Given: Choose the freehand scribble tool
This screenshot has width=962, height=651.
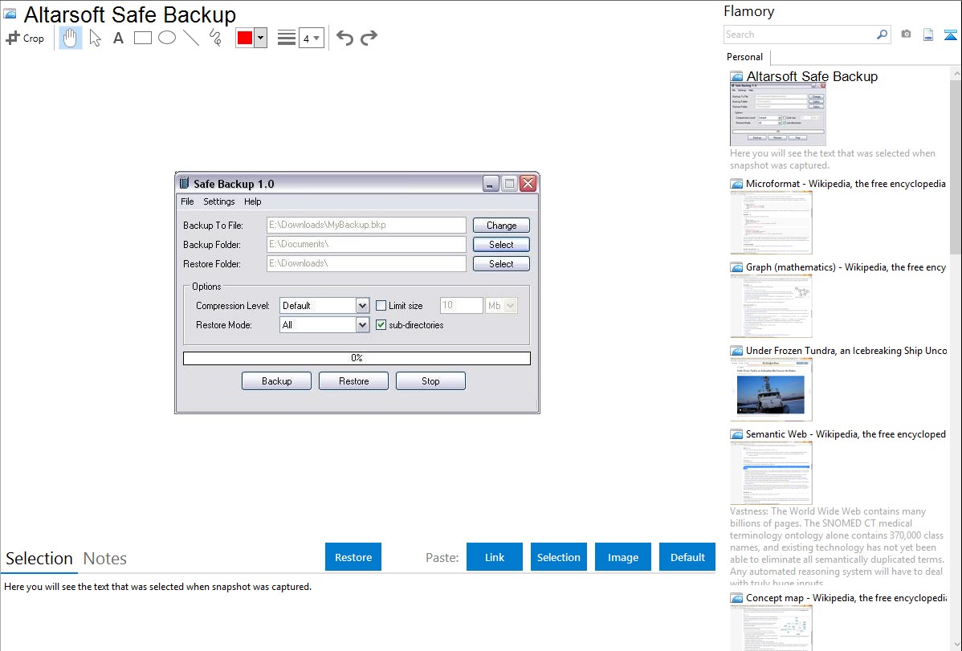Looking at the screenshot, I should pos(215,38).
